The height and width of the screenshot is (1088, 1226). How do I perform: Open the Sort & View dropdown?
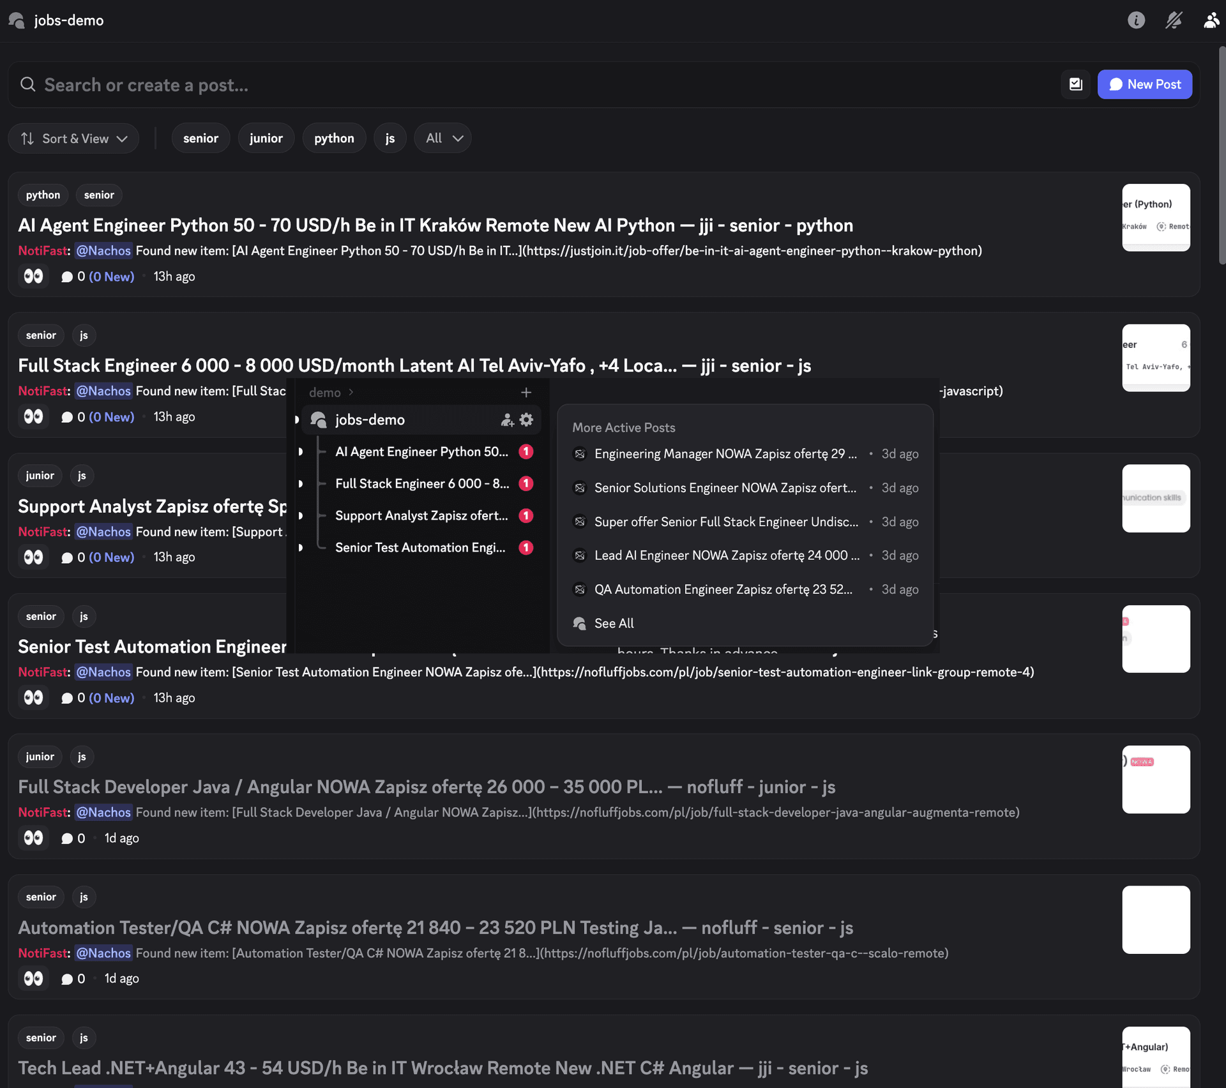point(73,138)
